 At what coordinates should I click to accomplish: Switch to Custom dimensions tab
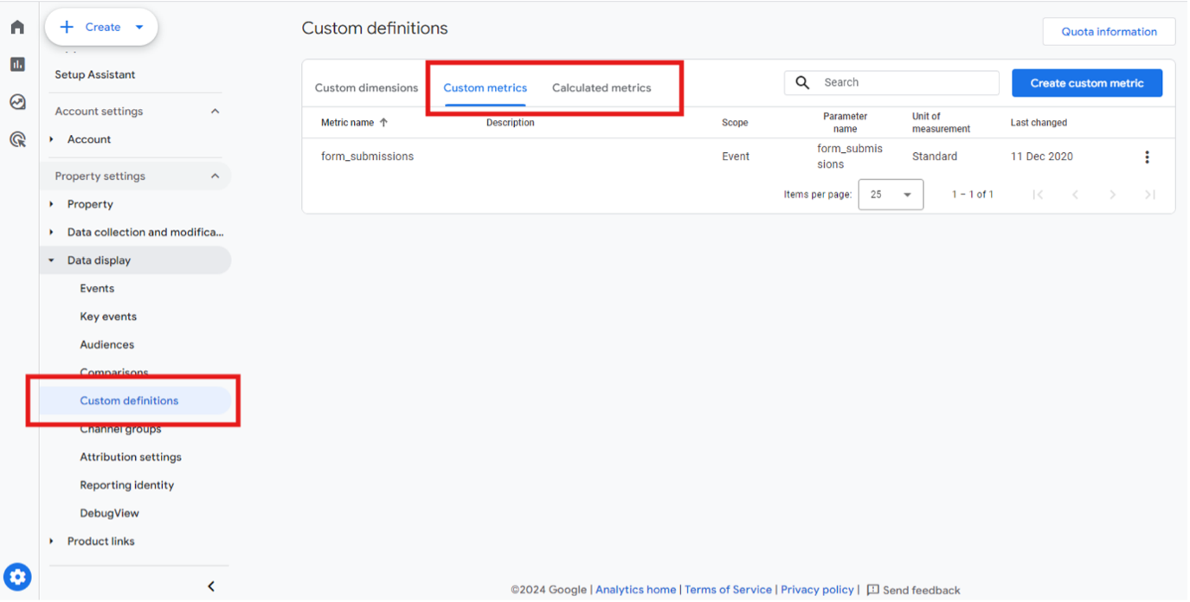pos(366,87)
